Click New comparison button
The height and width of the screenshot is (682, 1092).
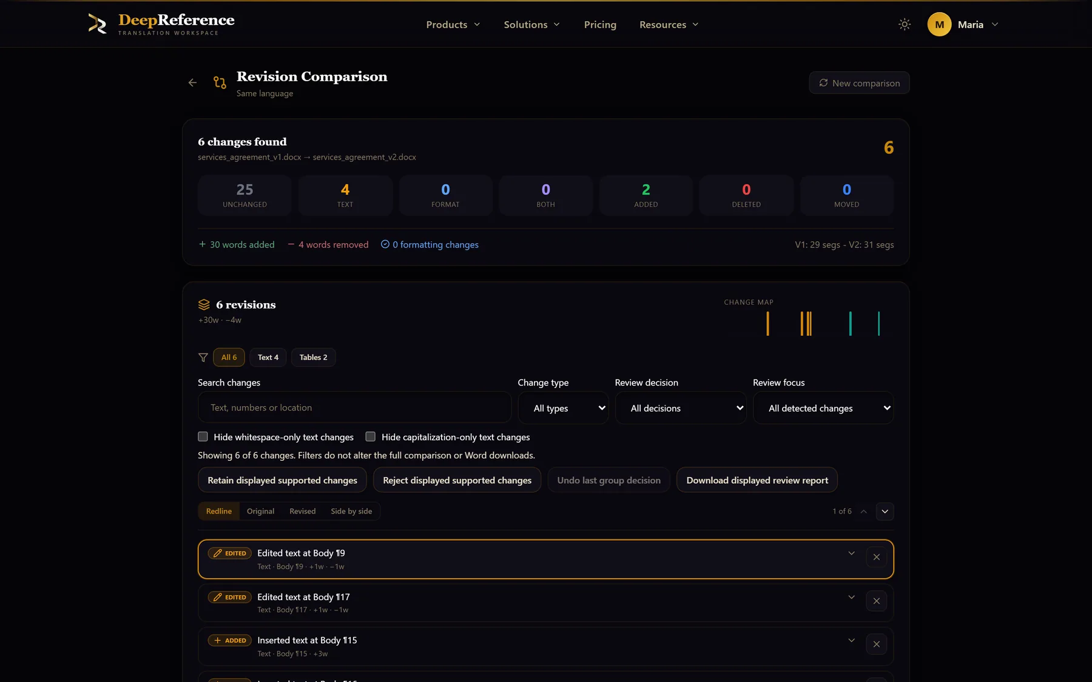pos(859,83)
